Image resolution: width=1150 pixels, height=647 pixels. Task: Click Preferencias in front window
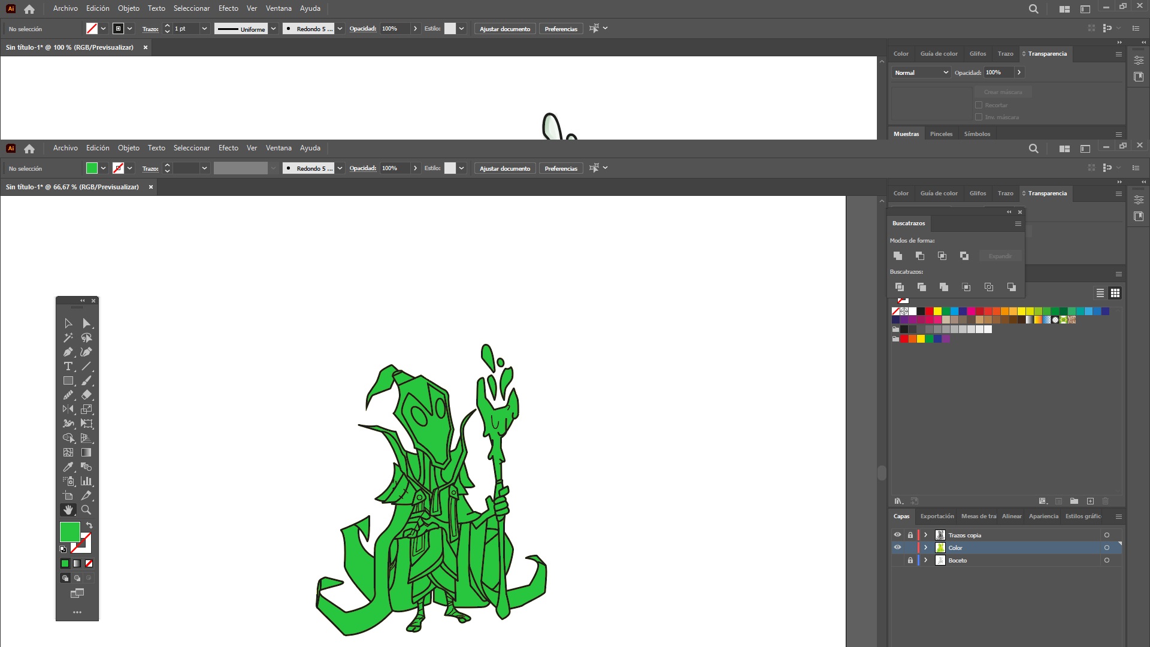coord(561,168)
